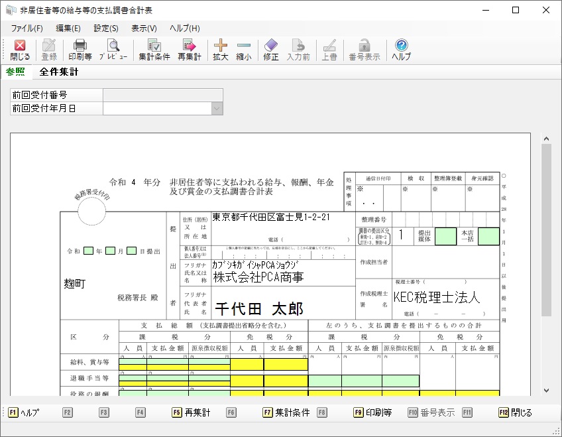The height and width of the screenshot is (437, 562).
Task: Open help via the ヘルプ toolbar icon
Action: tap(401, 50)
